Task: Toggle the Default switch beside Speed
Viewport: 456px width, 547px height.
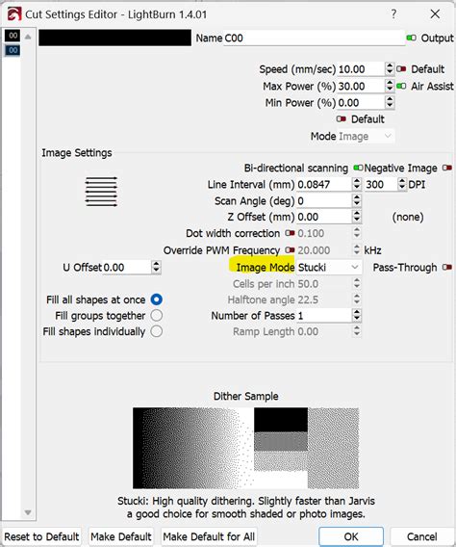Action: 401,69
